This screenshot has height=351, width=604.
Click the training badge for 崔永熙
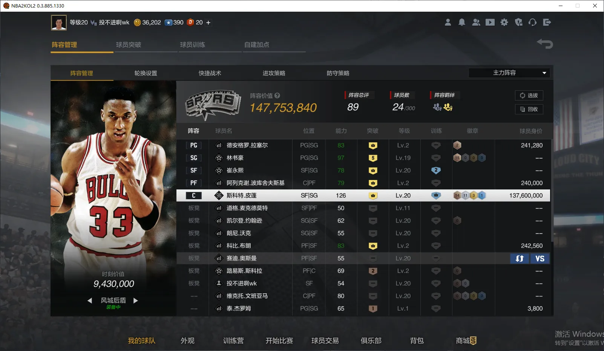click(x=436, y=171)
